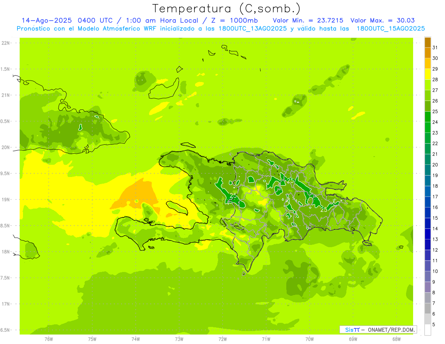Click the '71W' longitude axis label
Image resolution: width=445 pixels, height=344 pixels.
(x=266, y=339)
